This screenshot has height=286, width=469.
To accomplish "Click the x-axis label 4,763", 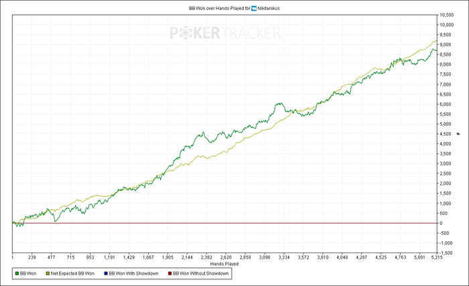I will click(401, 257).
